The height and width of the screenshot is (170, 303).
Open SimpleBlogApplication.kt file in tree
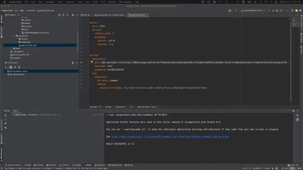[35, 33]
